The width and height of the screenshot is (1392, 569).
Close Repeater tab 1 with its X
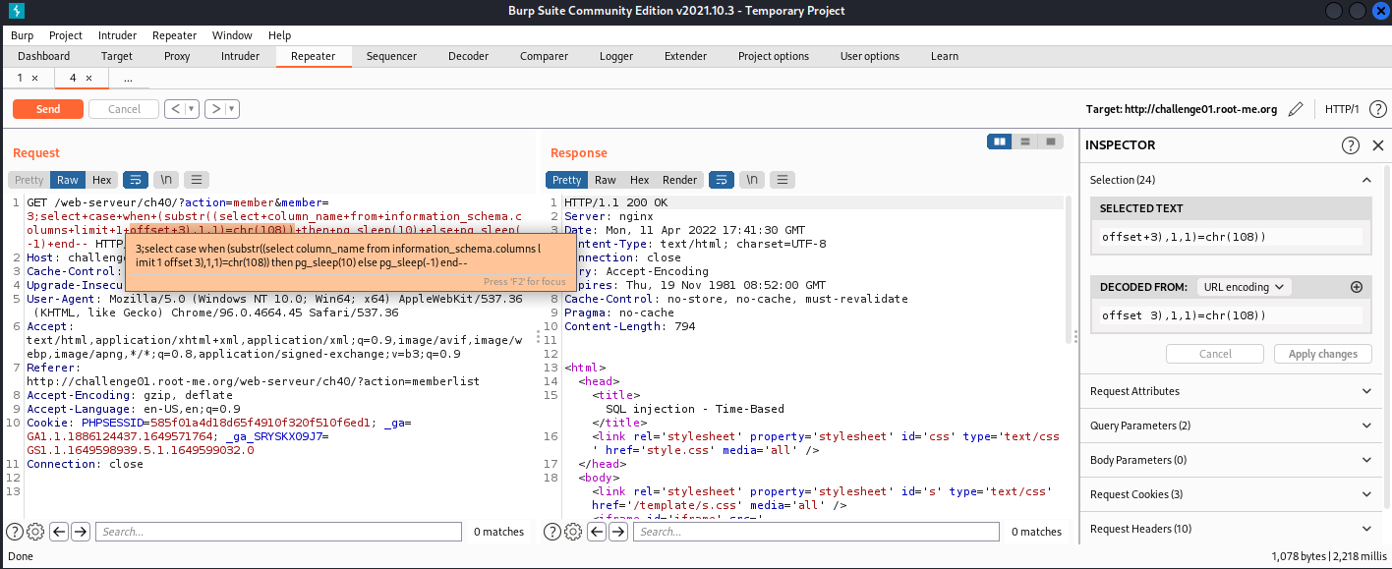click(x=35, y=78)
